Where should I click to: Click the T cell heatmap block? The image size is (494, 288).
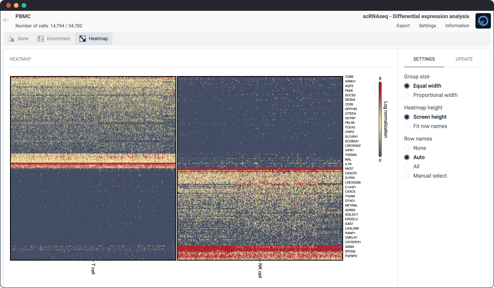click(x=93, y=168)
